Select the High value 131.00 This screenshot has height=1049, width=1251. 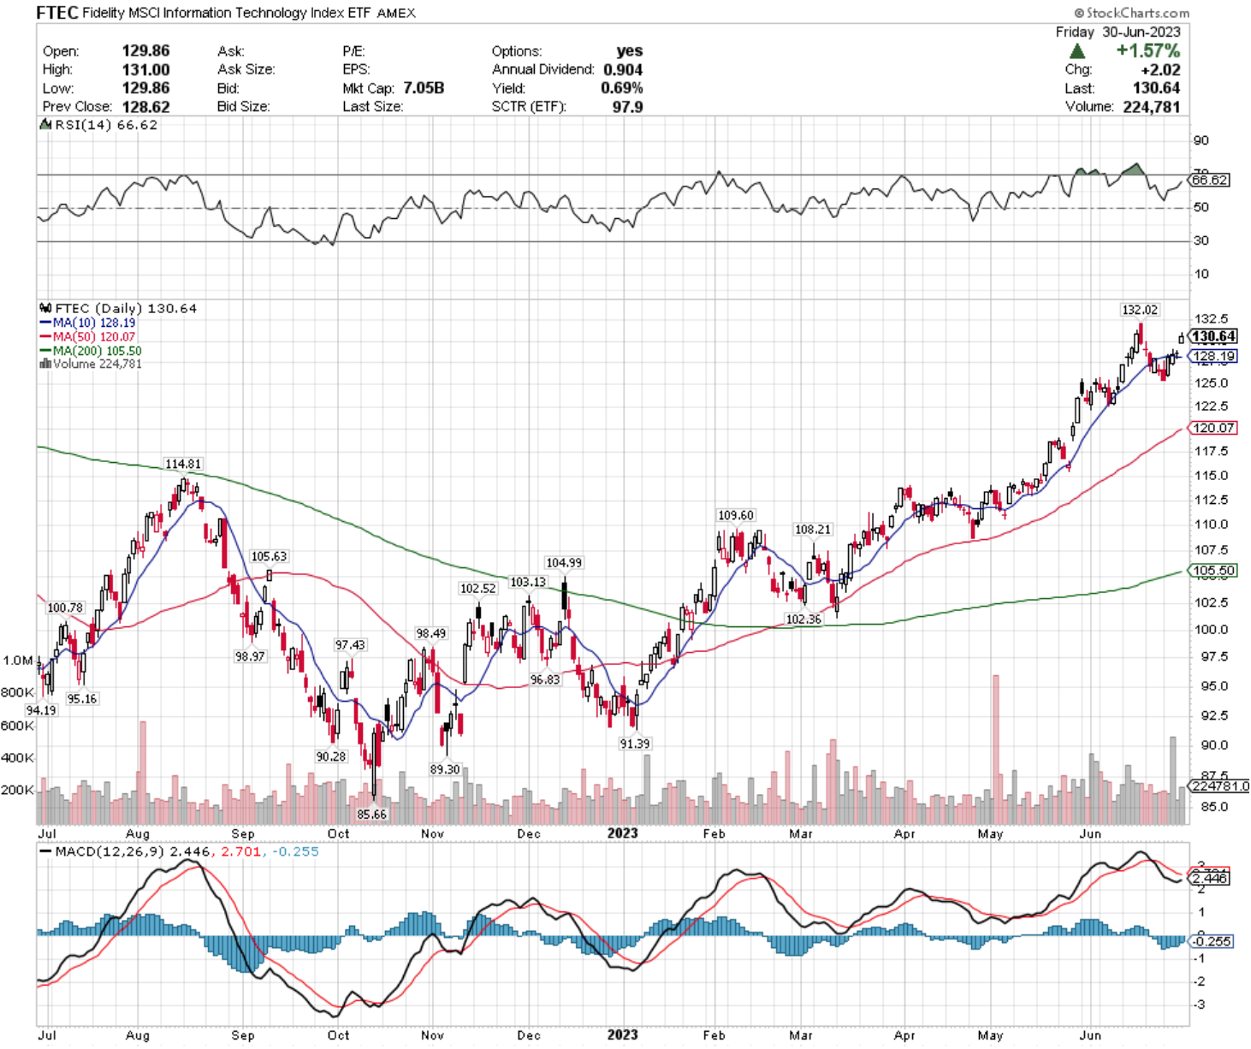[x=145, y=69]
